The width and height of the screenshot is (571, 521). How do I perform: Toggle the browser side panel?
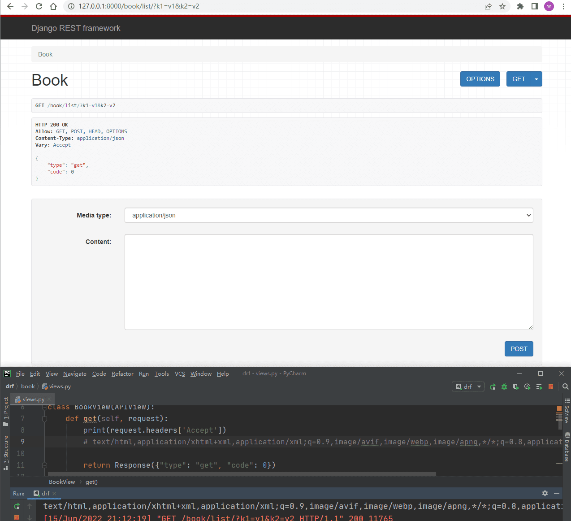coord(535,6)
